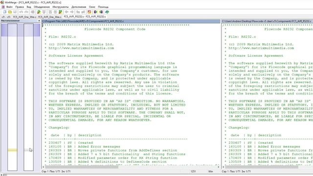Image resolution: width=313 pixels, height=176 pixels.
Task: Open the options toolbar icon
Action: pyautogui.click(x=89, y=12)
